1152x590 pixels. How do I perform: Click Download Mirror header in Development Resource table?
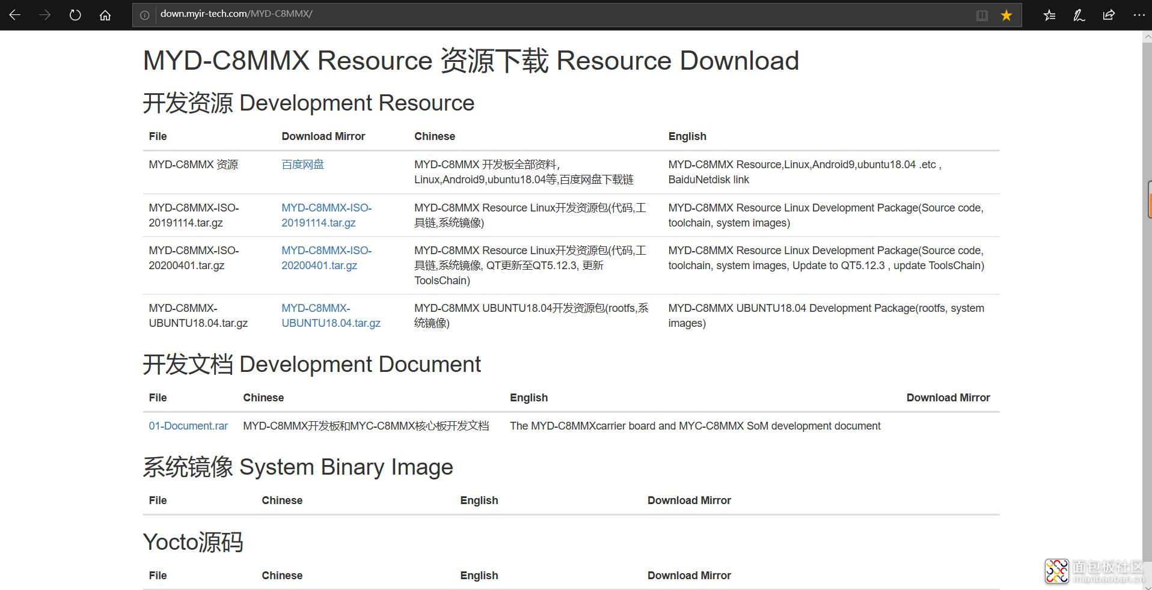(x=323, y=136)
